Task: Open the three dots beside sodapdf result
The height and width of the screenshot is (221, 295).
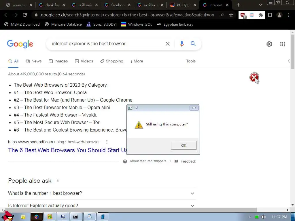Action: point(107,142)
